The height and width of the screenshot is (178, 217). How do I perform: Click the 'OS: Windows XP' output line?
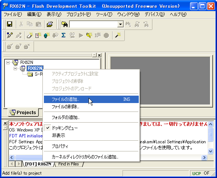tap(26, 130)
